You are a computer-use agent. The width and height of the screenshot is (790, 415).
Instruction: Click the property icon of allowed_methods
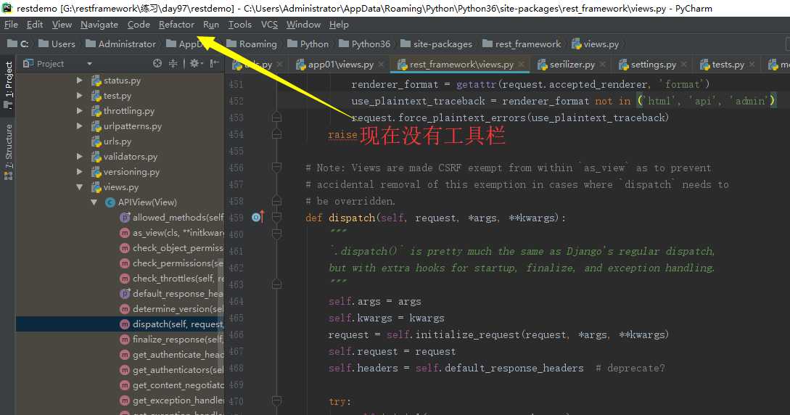[x=125, y=218]
